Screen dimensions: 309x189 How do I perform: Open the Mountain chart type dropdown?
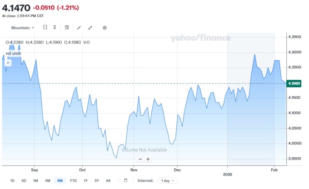coord(23,28)
